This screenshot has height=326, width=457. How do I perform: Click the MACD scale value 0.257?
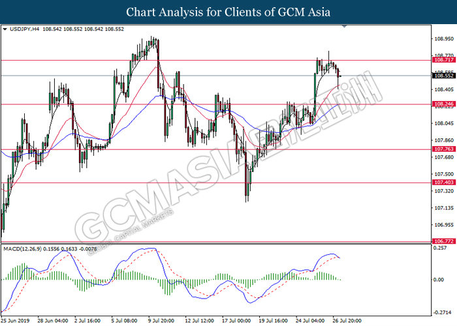440,248
